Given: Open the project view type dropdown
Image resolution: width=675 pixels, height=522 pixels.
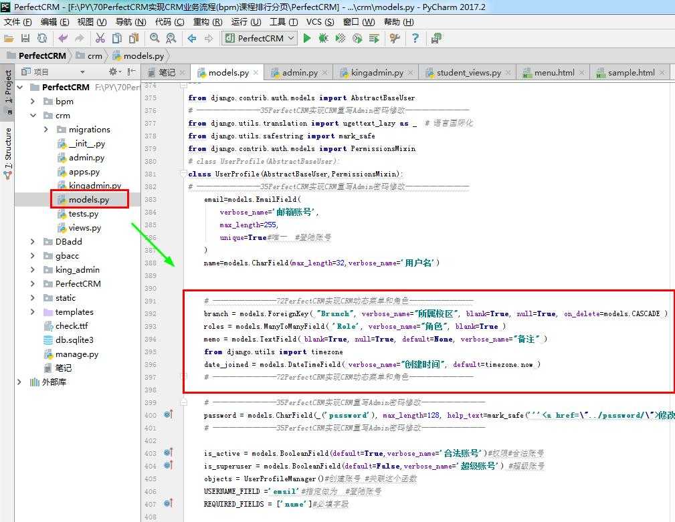Looking at the screenshot, I should (x=82, y=72).
